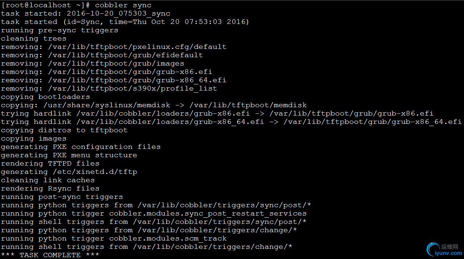Click the grub/efidefault removing path

pos(125,55)
